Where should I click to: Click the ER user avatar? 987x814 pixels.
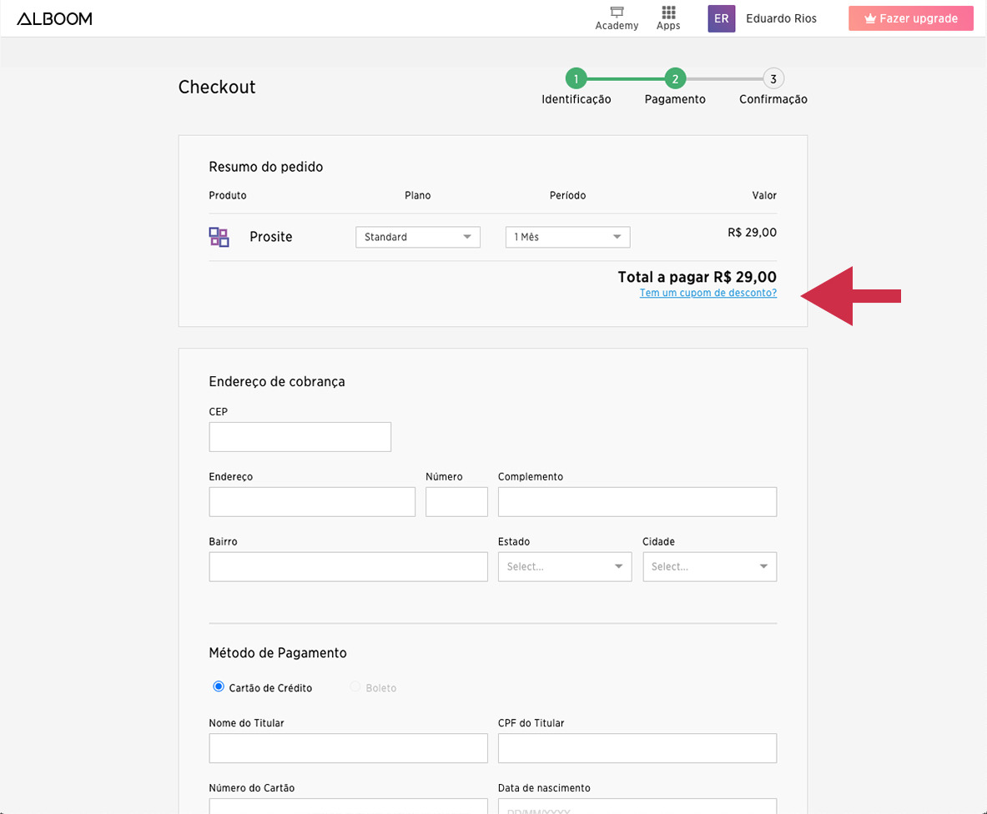coord(721,18)
